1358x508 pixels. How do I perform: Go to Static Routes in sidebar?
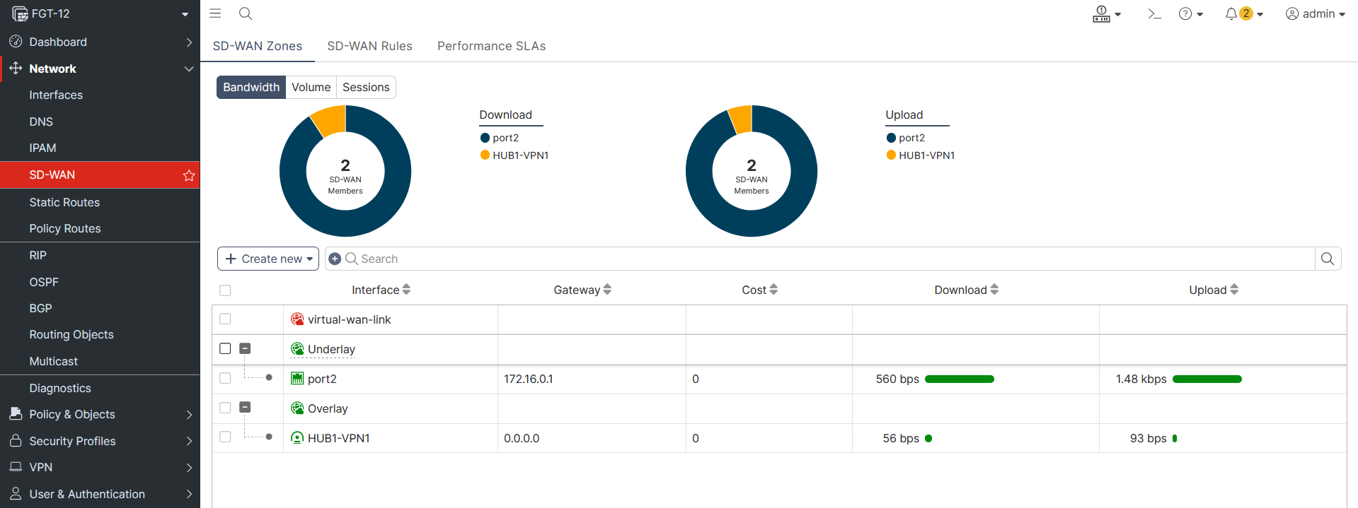(x=64, y=202)
